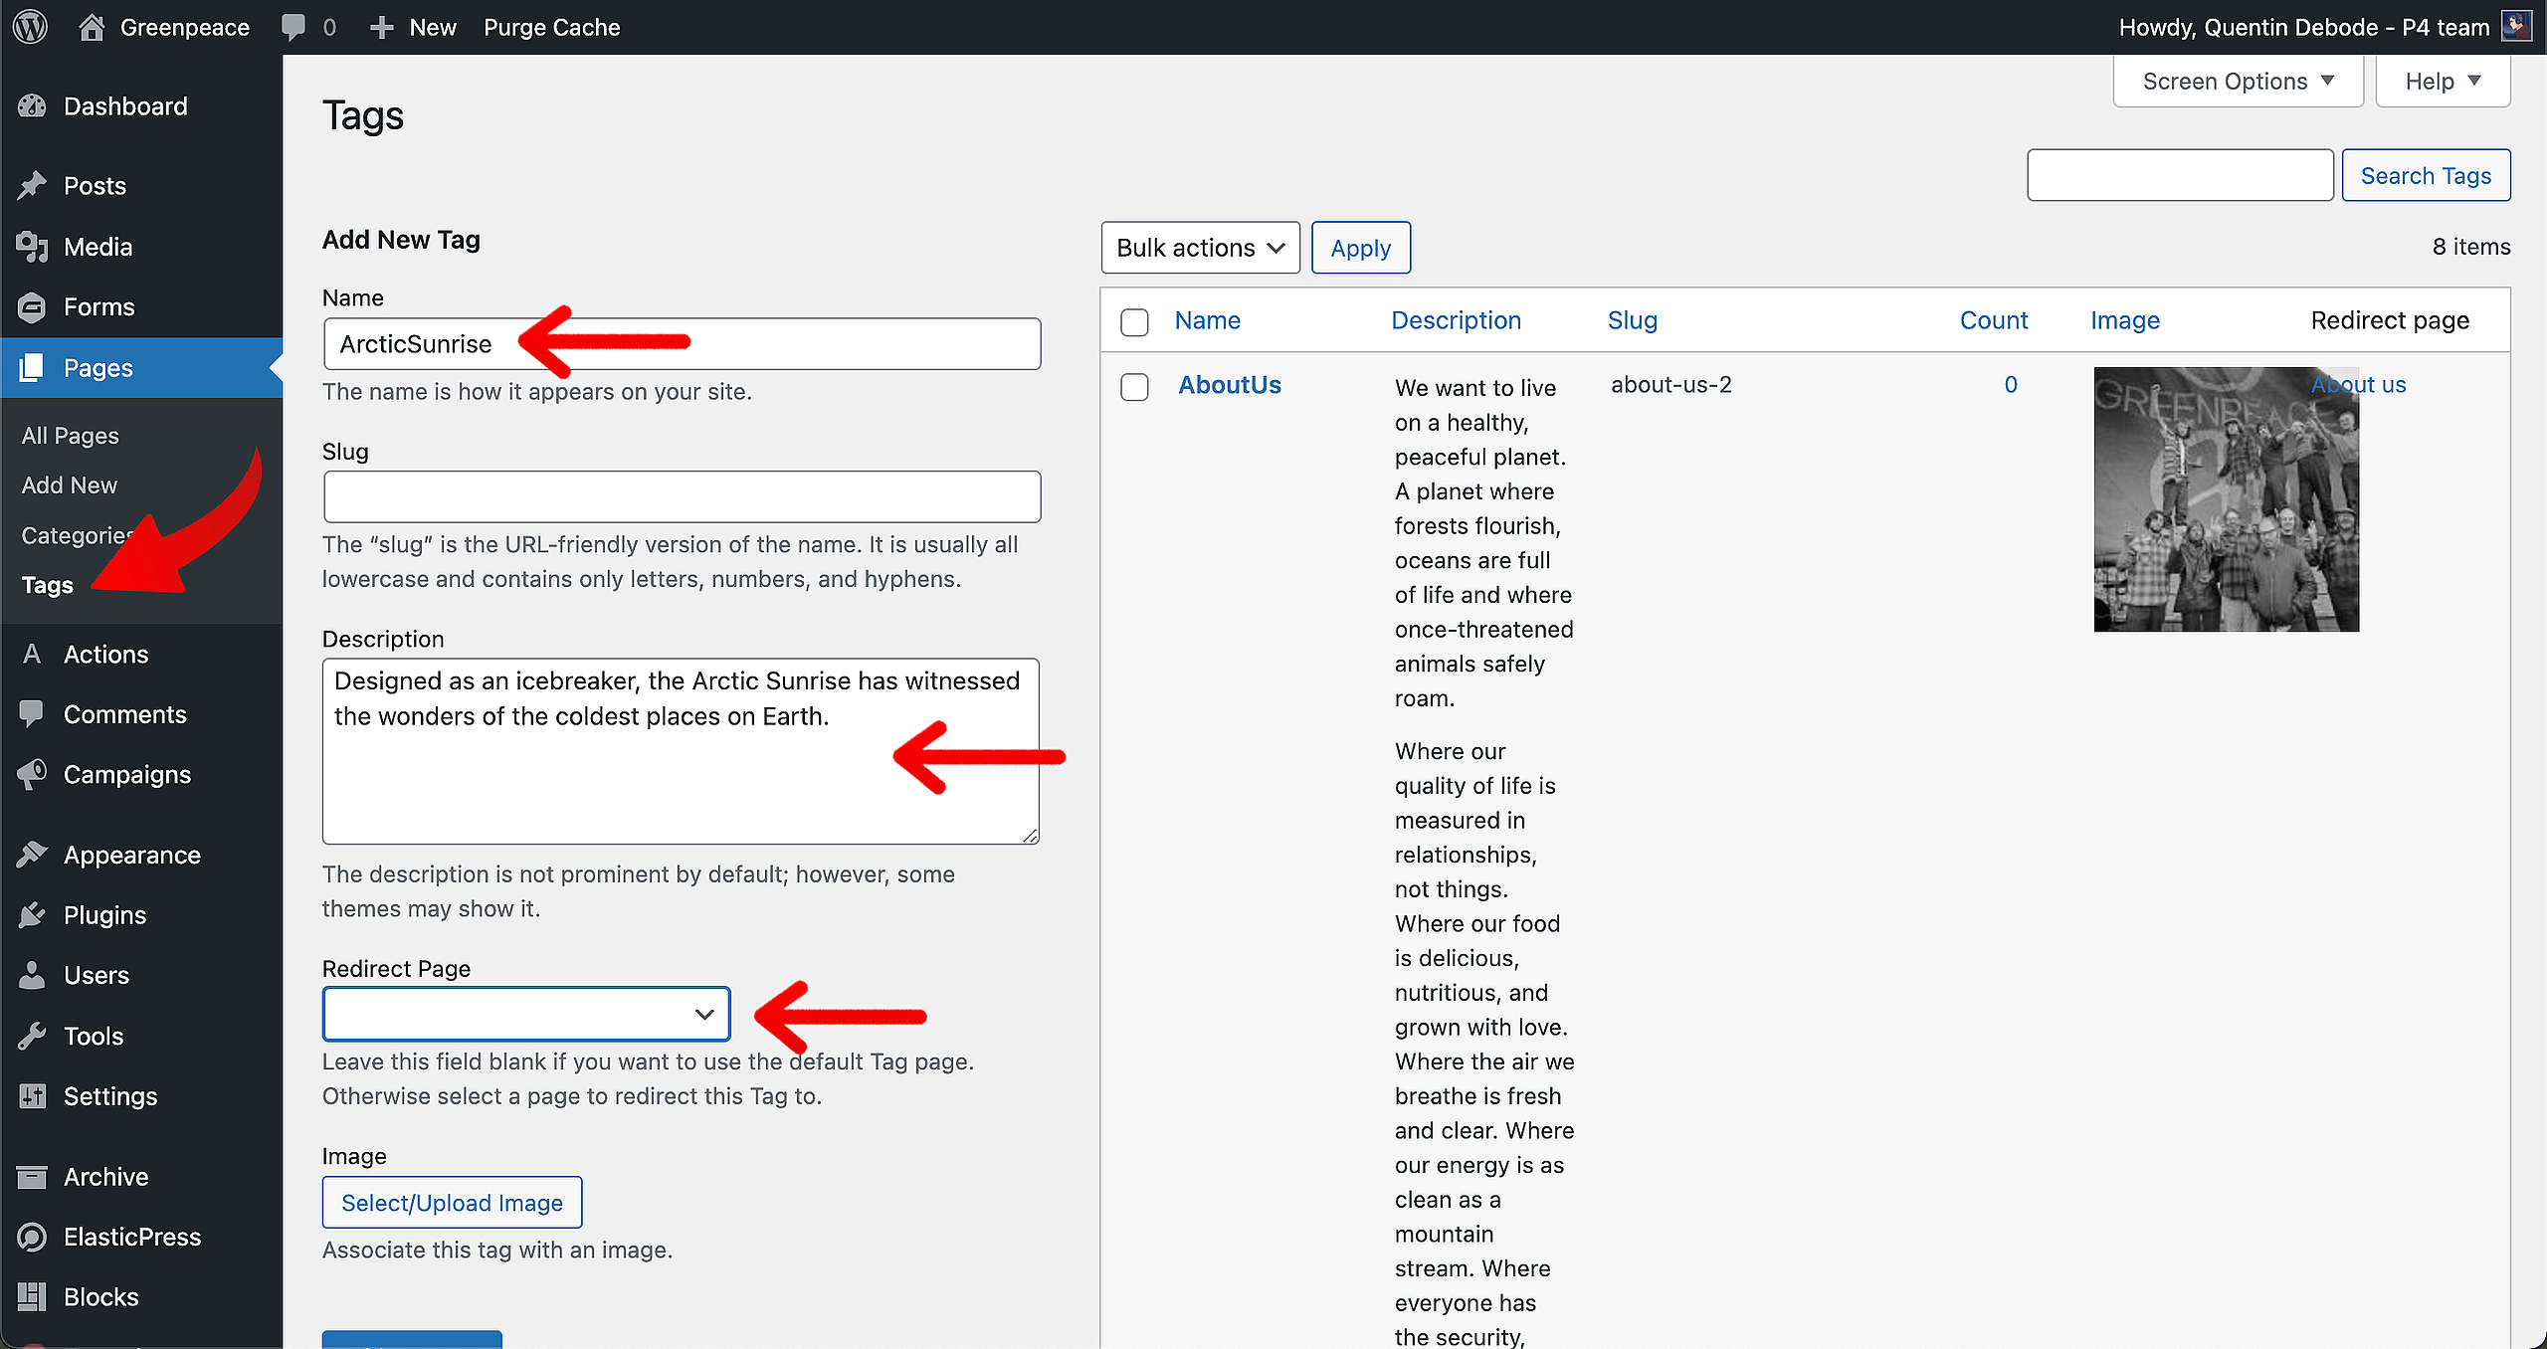Click the Campaigns megaphone icon

tap(32, 775)
